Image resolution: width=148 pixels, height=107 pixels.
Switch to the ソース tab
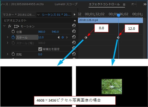[x=22, y=4]
